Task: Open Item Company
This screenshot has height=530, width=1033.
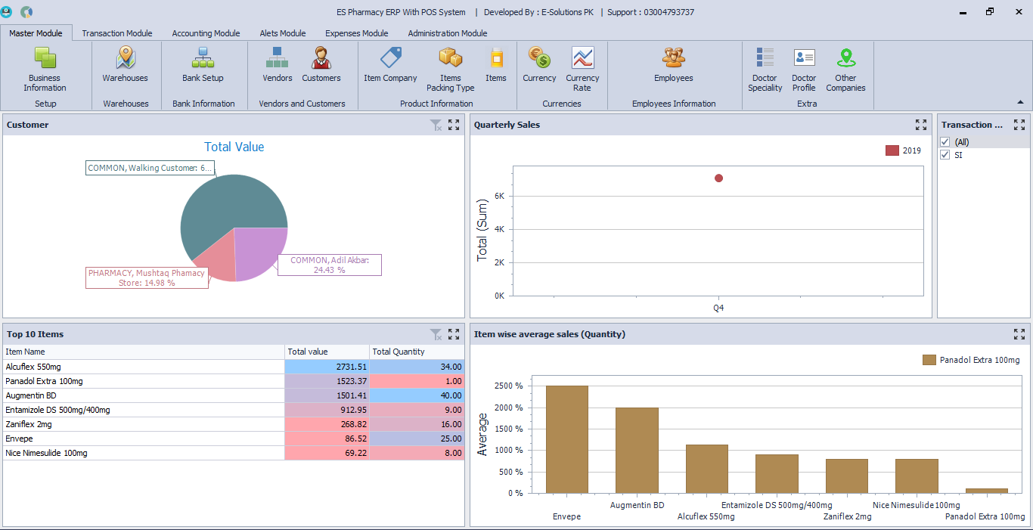Action: point(390,65)
